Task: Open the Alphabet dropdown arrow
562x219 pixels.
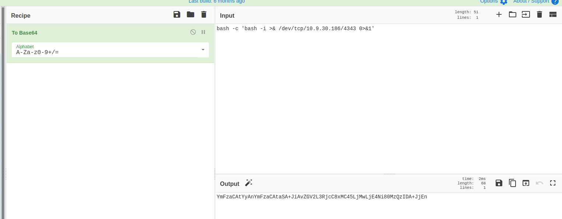Action: click(x=203, y=50)
